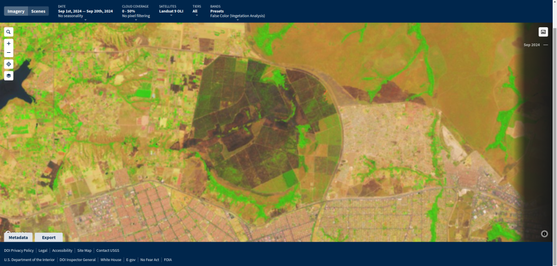The width and height of the screenshot is (557, 266).
Task: Follow the DOI Privacy Policy link
Action: [19, 251]
